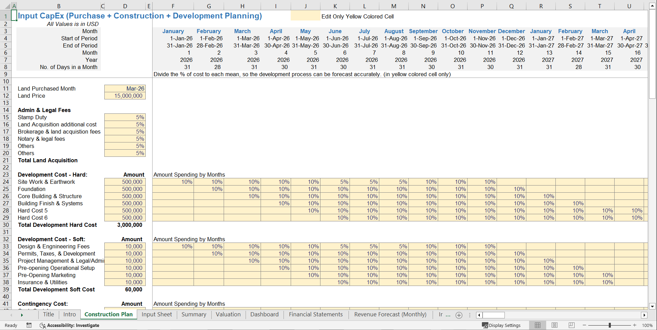Zoom out using the minus icon

point(583,325)
